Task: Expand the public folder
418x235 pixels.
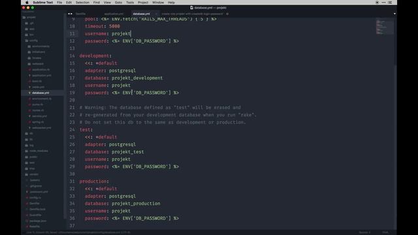Action: tap(31, 157)
